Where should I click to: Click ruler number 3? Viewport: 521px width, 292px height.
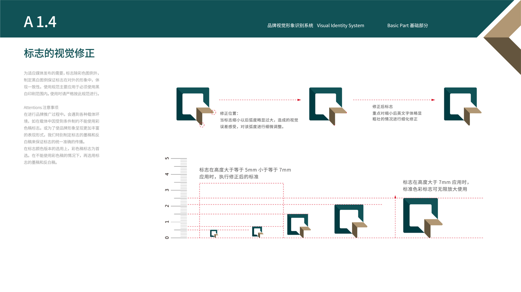[167, 190]
